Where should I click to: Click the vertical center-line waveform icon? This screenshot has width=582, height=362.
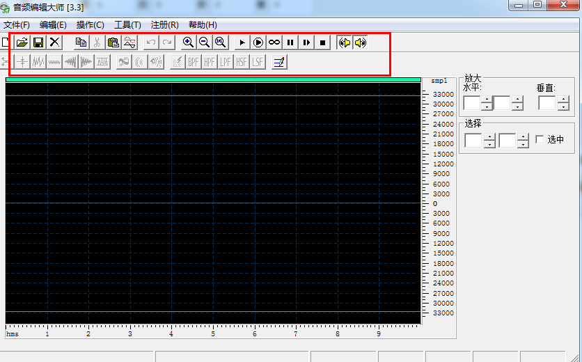22,62
